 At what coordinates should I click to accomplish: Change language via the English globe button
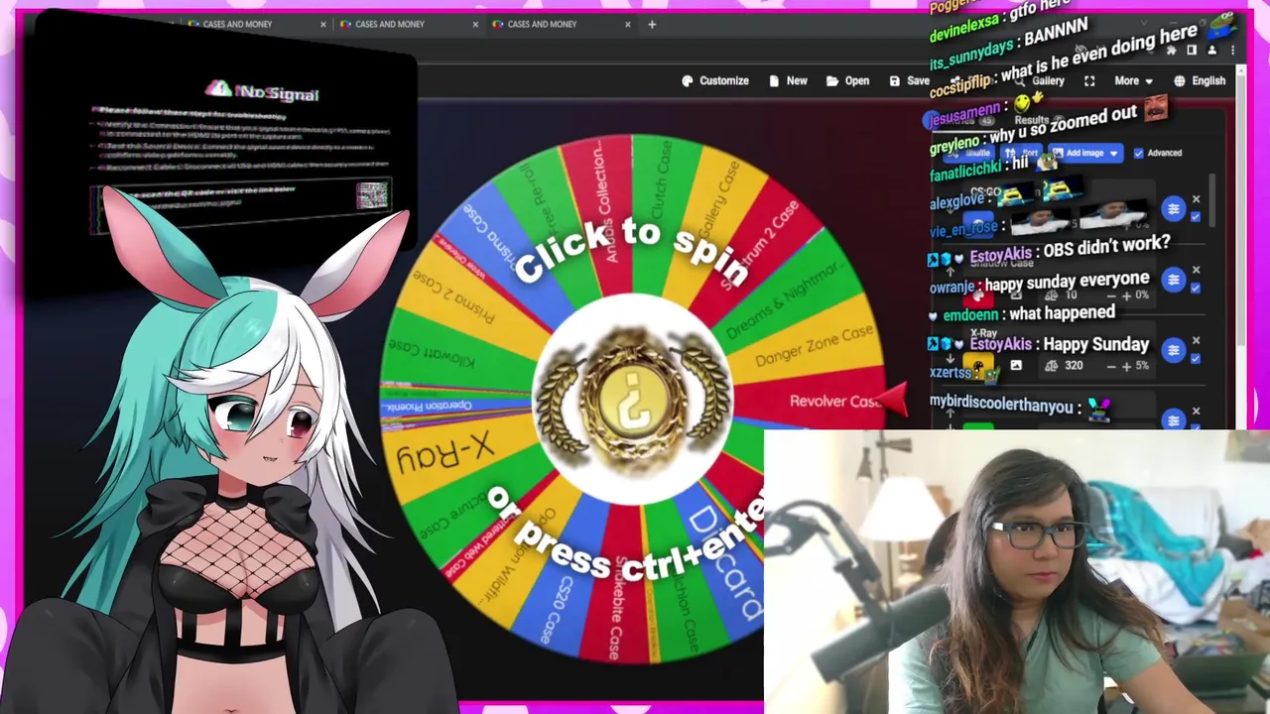click(1199, 81)
